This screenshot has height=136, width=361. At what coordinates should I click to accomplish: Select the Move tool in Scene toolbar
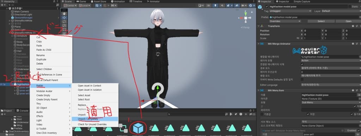[64, 18]
